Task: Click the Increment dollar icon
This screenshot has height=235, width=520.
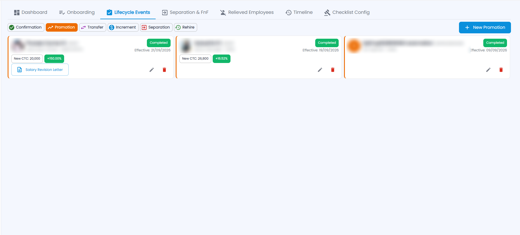Action: (x=112, y=27)
